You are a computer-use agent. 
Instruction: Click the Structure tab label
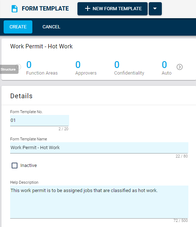pyautogui.click(x=8, y=69)
